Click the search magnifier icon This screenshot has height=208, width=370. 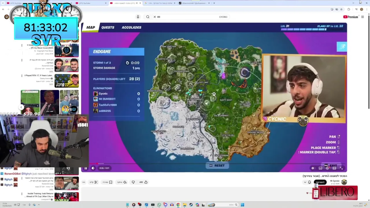tap(148, 17)
